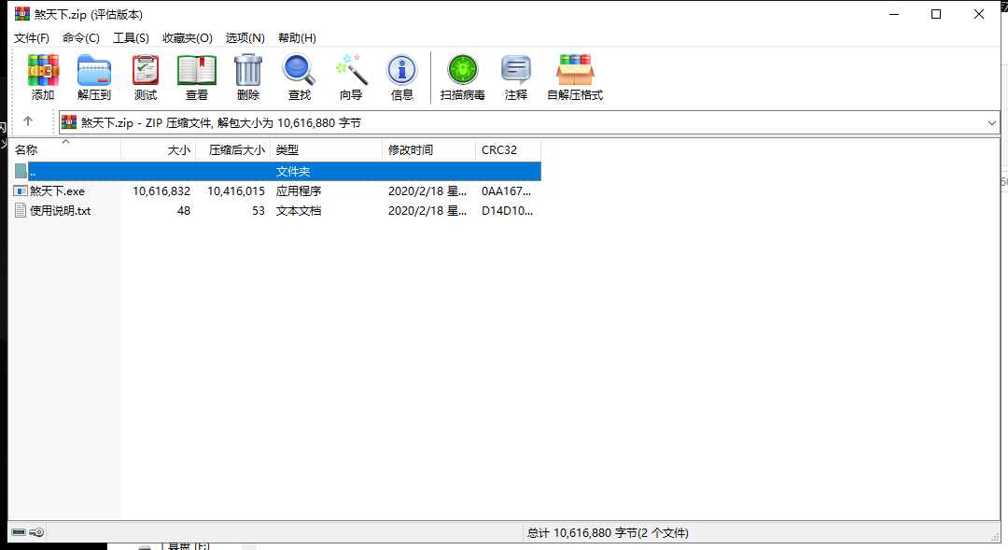
Task: Sort by 大小 column header
Action: pos(158,150)
